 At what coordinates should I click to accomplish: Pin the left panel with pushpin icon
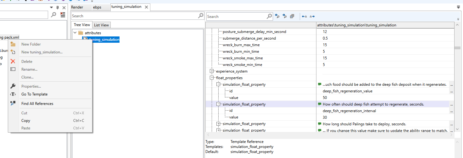(x=57, y=8)
